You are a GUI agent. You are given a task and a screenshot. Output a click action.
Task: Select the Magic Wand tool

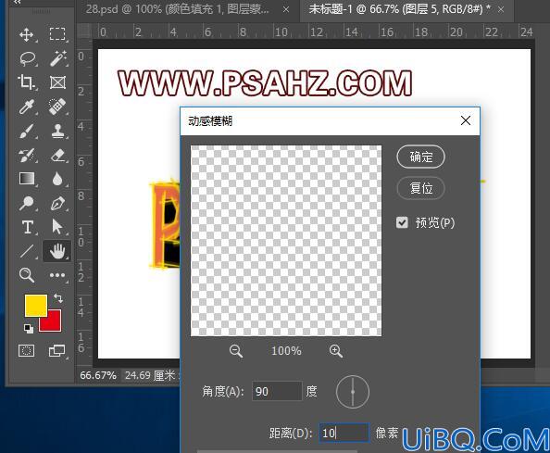tap(58, 58)
